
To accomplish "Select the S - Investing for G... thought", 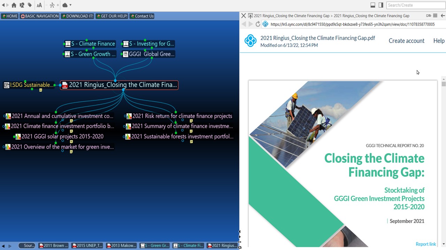I will pyautogui.click(x=148, y=44).
